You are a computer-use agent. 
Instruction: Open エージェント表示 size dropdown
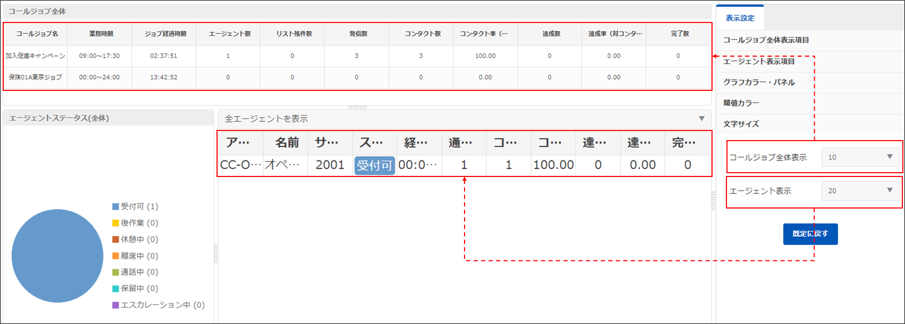860,191
